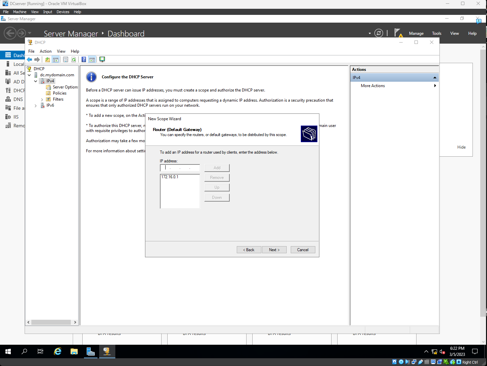
Task: Click the Properties icon in the DHCP toolbar
Action: pyautogui.click(x=65, y=59)
